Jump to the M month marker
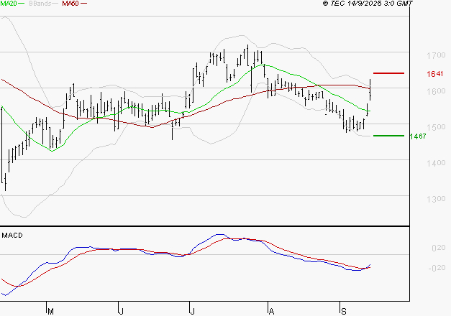 pyautogui.click(x=50, y=311)
